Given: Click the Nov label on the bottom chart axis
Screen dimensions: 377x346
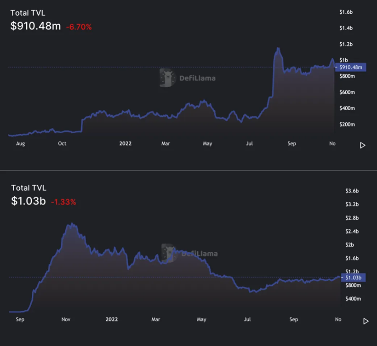Looking at the screenshot, I should click(x=66, y=319).
